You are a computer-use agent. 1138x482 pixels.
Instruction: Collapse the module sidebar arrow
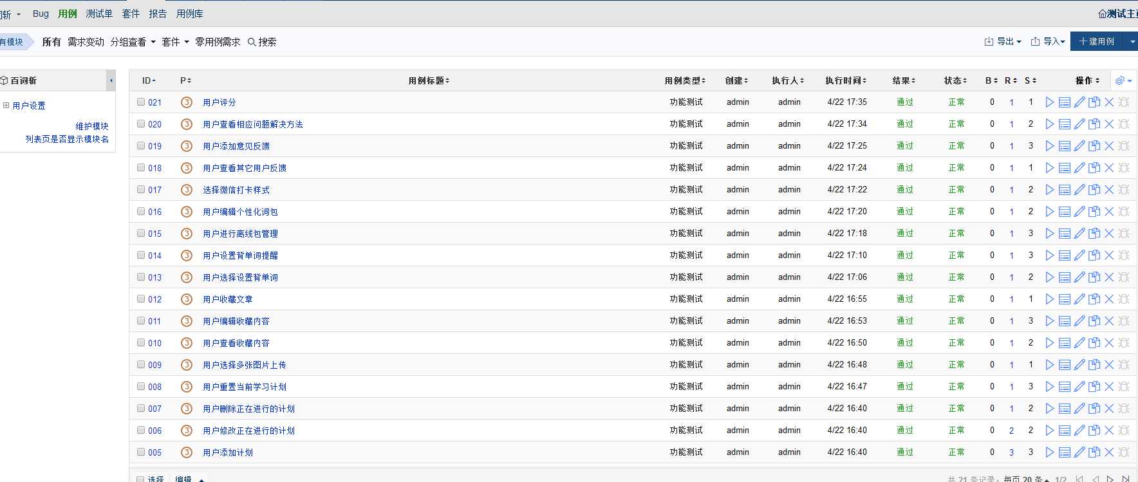pos(111,80)
